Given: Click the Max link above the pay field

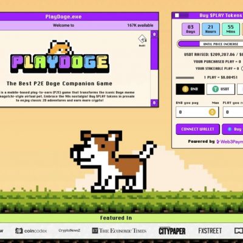Looking at the screenshot, I should pyautogui.click(x=215, y=103).
